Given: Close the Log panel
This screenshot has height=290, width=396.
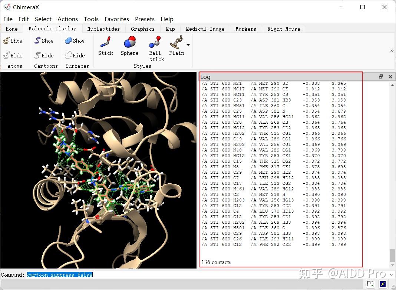Looking at the screenshot, I should (x=390, y=76).
